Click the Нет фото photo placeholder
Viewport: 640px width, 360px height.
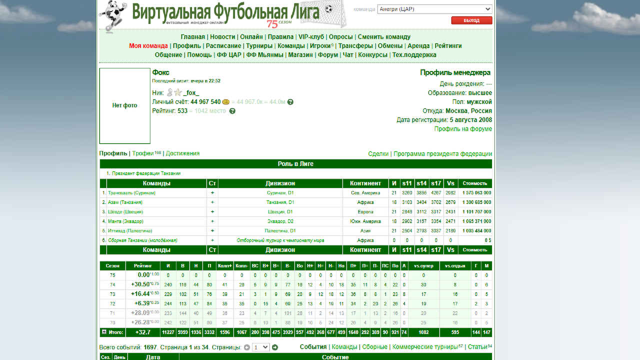(x=124, y=105)
